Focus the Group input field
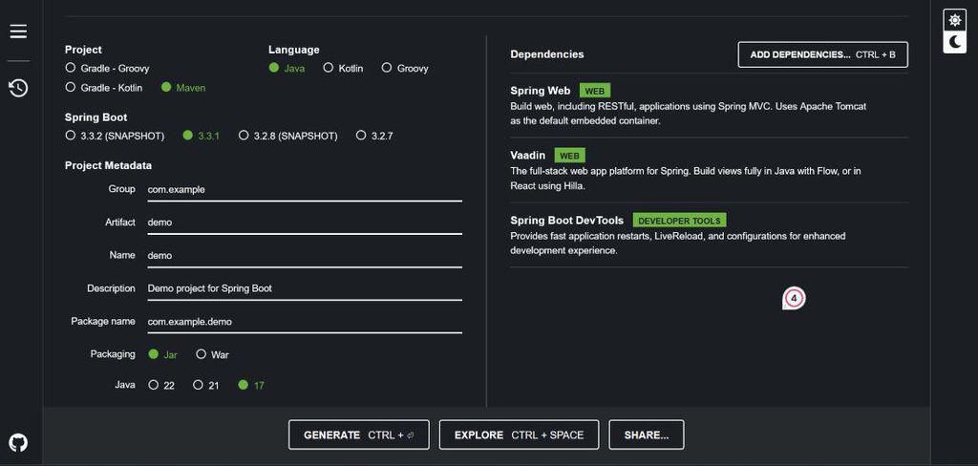 pyautogui.click(x=305, y=190)
